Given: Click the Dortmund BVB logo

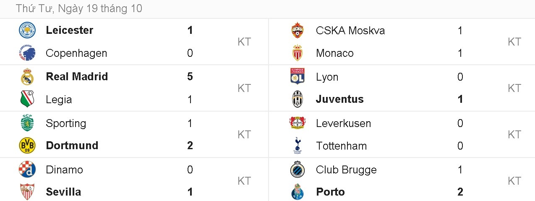Looking at the screenshot, I should tap(27, 145).
